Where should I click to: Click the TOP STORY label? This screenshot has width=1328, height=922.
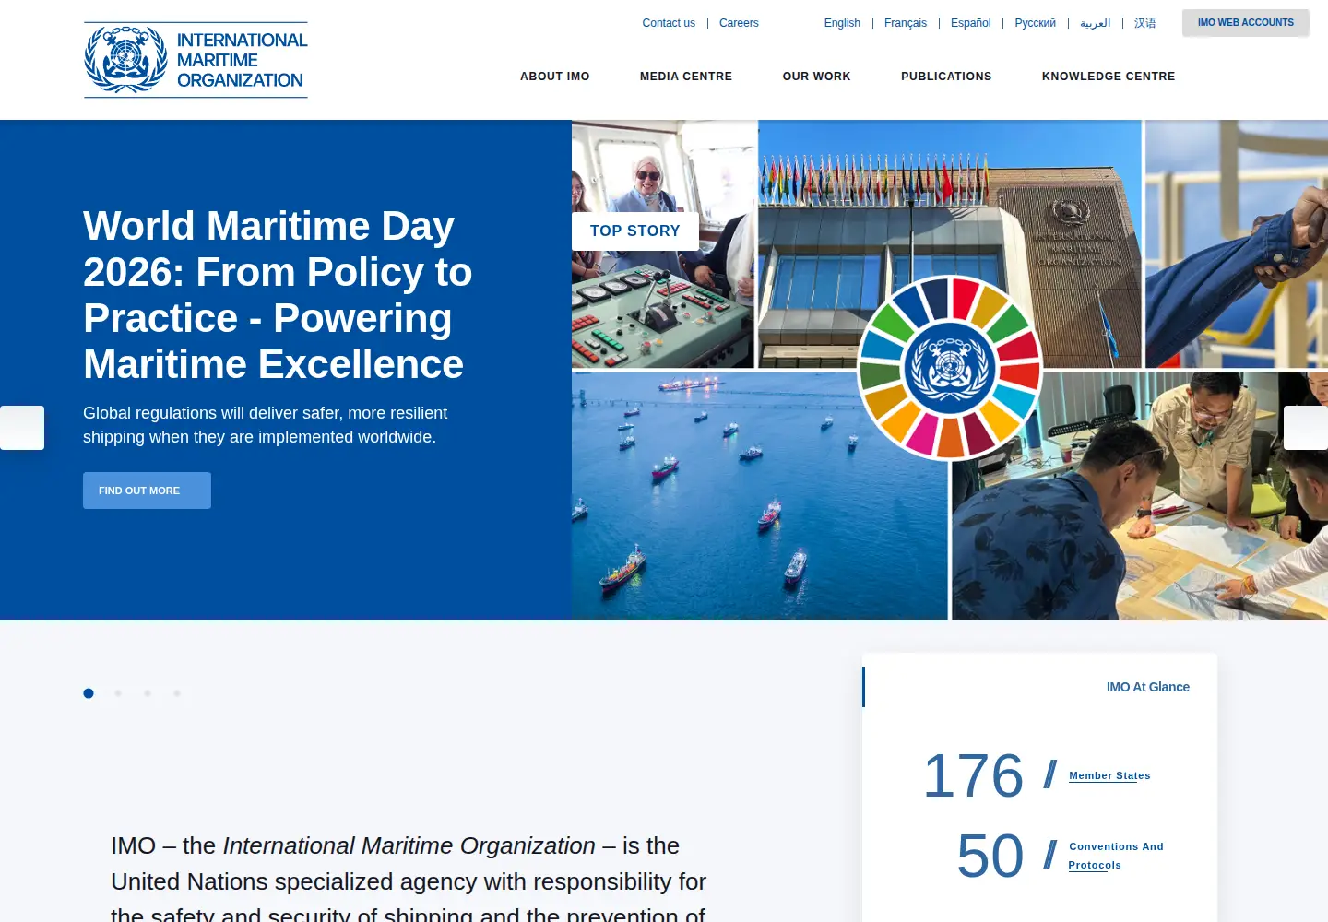point(635,231)
